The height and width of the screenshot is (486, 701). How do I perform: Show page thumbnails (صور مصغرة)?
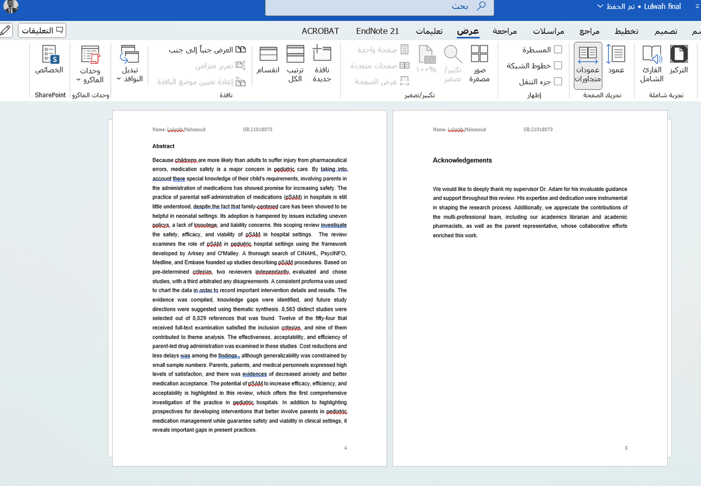click(x=479, y=63)
